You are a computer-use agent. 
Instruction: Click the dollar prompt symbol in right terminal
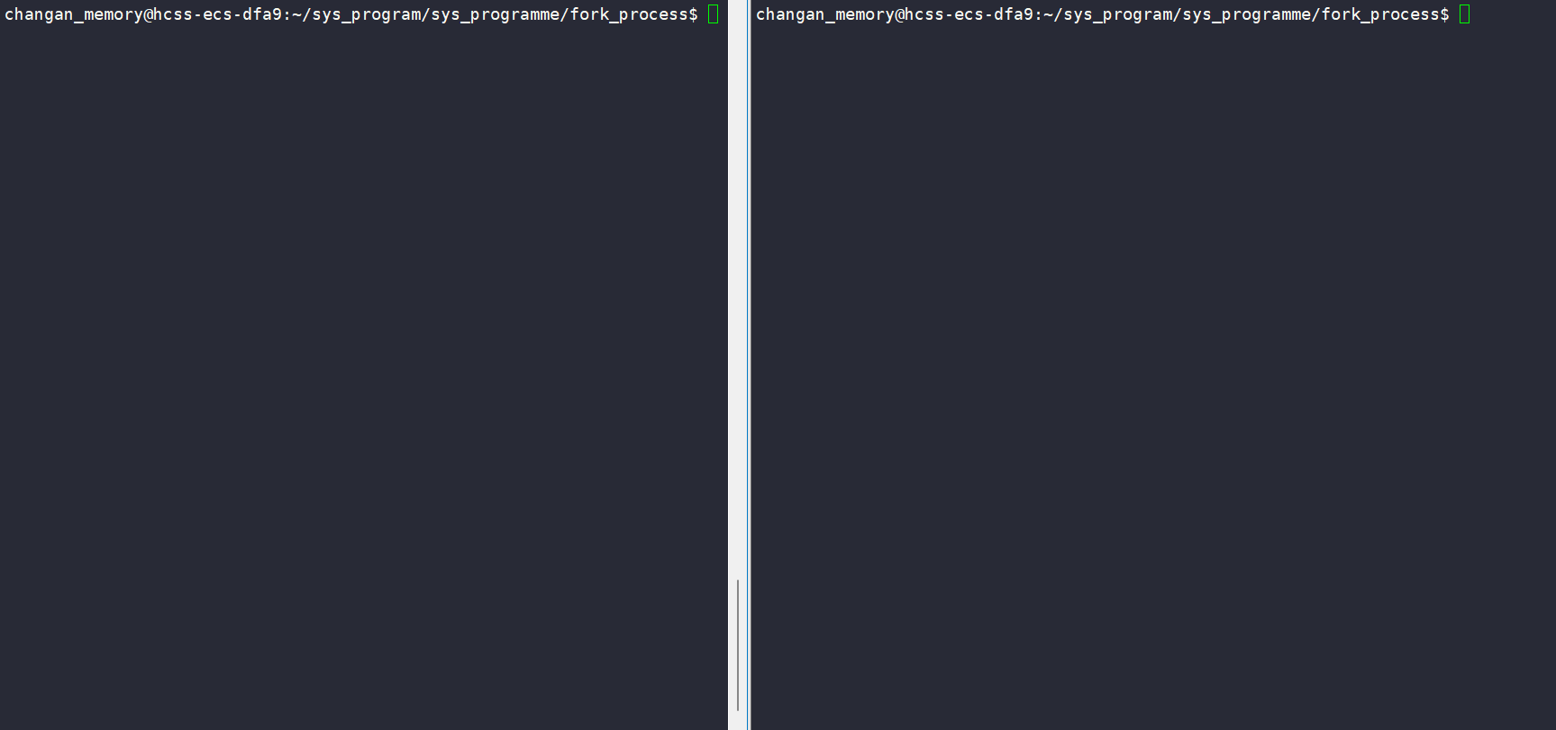(1445, 14)
